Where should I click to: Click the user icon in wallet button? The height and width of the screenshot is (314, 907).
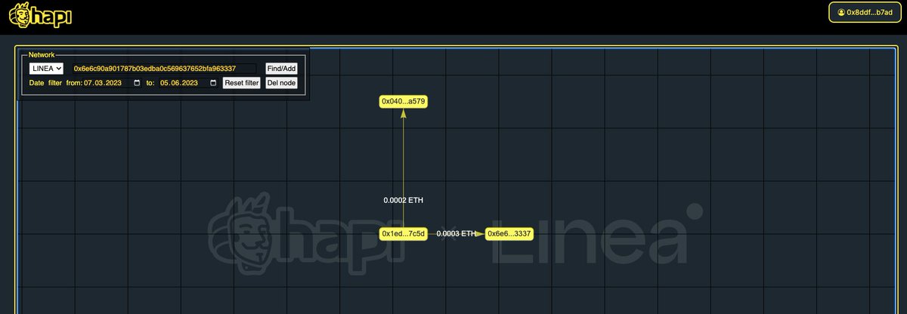point(841,13)
